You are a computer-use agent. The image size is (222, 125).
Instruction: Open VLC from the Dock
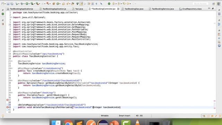(137, 123)
